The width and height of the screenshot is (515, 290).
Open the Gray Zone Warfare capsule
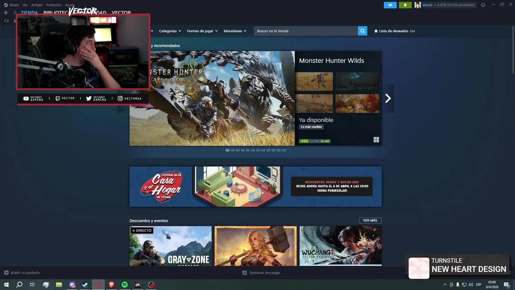(x=171, y=246)
